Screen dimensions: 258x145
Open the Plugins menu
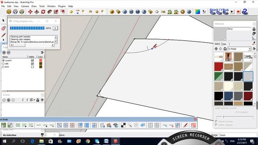62,6
